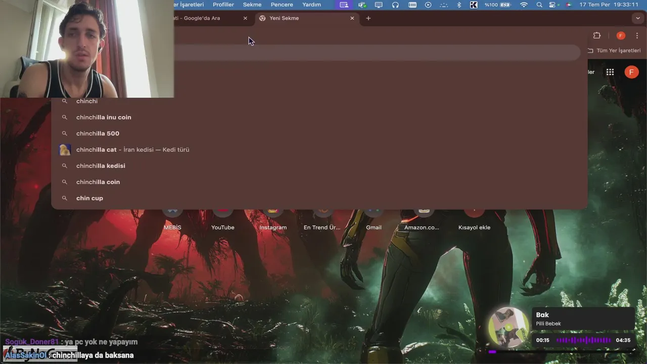
Task: Open play-circle menu bar icon
Action: [428, 5]
